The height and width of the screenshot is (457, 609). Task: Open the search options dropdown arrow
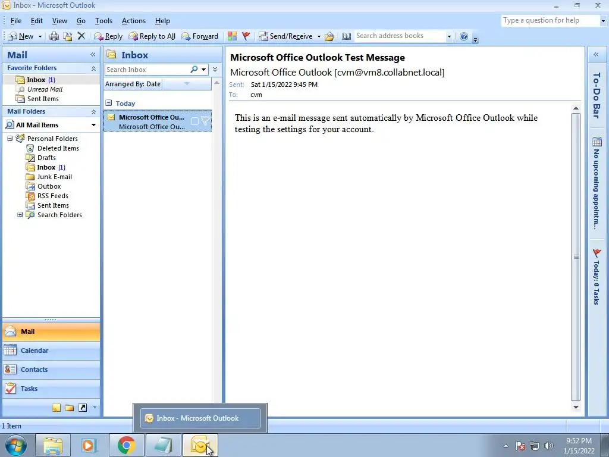click(x=203, y=70)
